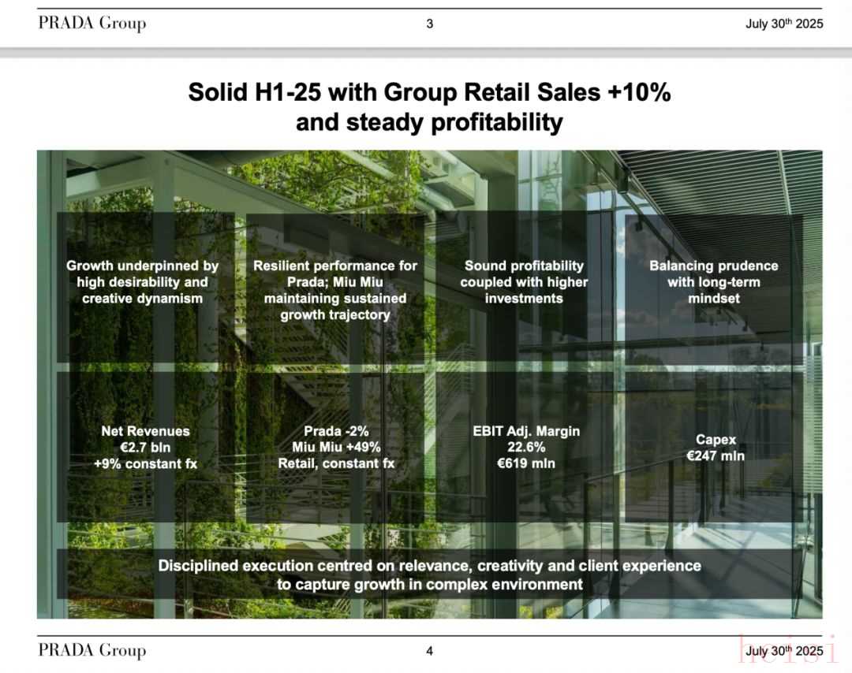
Task: Select the slide title 'Solid H1-25 with Group Retail Sales'
Action: [x=429, y=93]
